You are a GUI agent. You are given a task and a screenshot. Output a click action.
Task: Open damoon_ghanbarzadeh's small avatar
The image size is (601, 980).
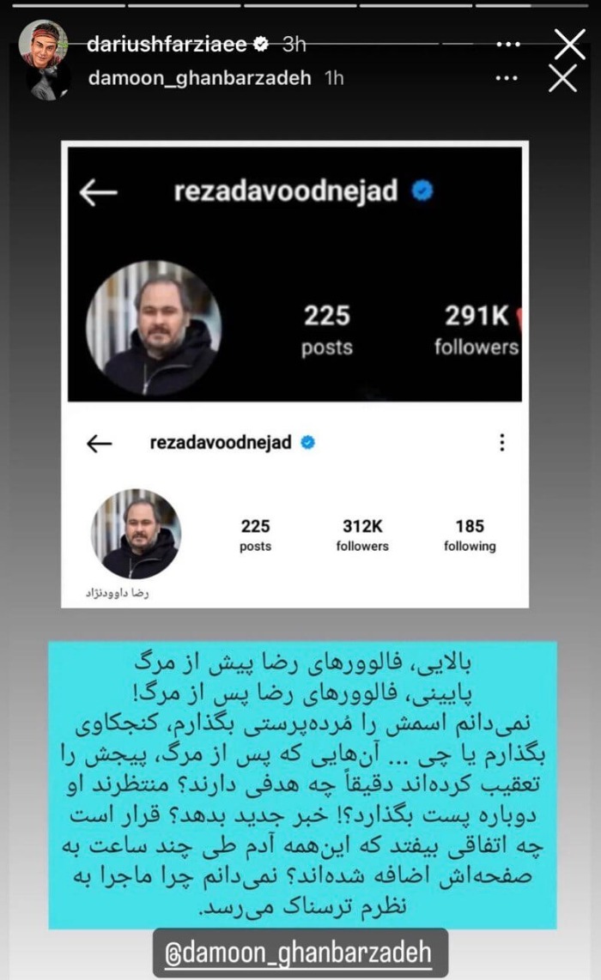coord(49,80)
